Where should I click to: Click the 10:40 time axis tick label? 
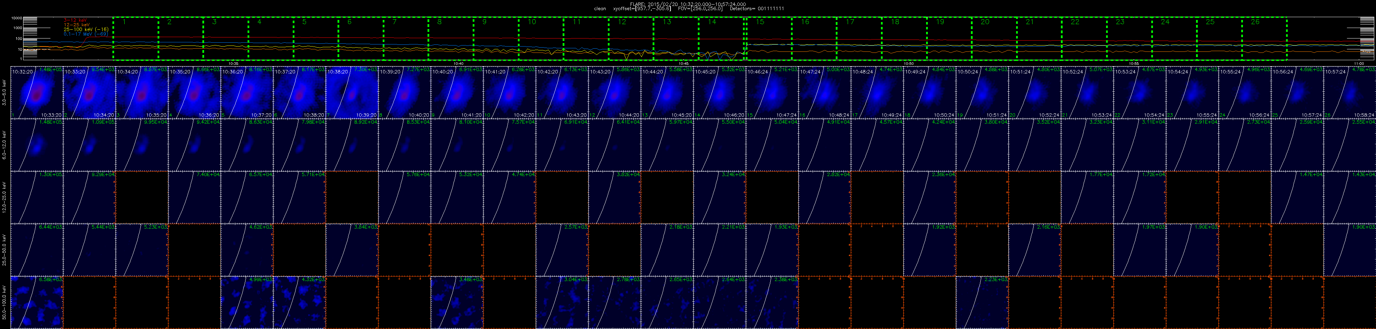(458, 63)
